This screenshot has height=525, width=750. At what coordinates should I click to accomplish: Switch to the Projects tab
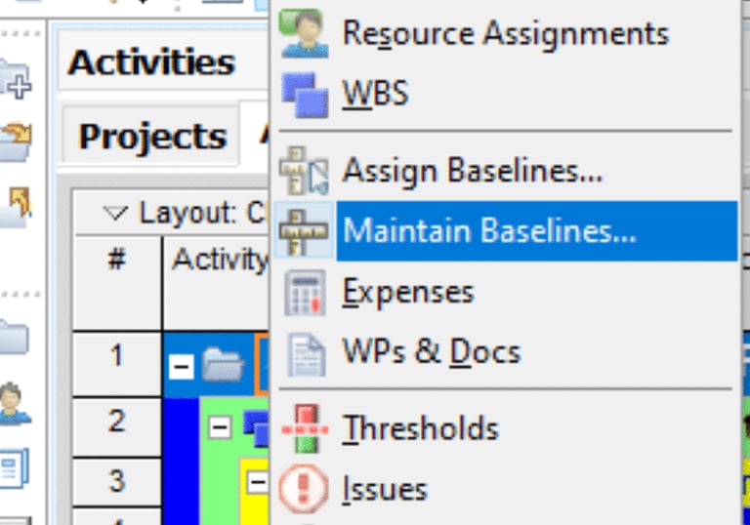coord(152,137)
